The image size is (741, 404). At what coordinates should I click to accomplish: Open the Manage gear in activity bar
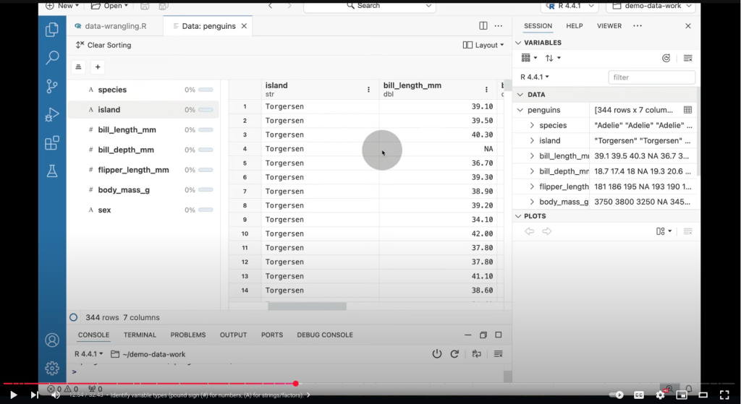click(52, 368)
